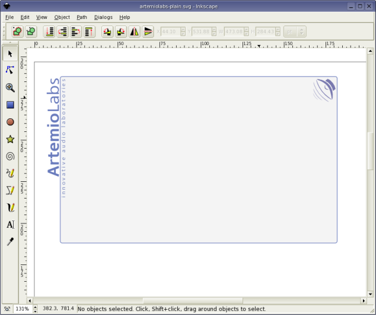This screenshot has height=315, width=376.
Task: Select the Spiral tool
Action: click(x=10, y=156)
